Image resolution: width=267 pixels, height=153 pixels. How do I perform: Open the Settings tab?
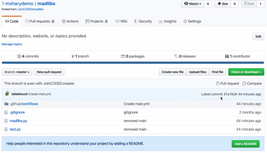point(192,21)
